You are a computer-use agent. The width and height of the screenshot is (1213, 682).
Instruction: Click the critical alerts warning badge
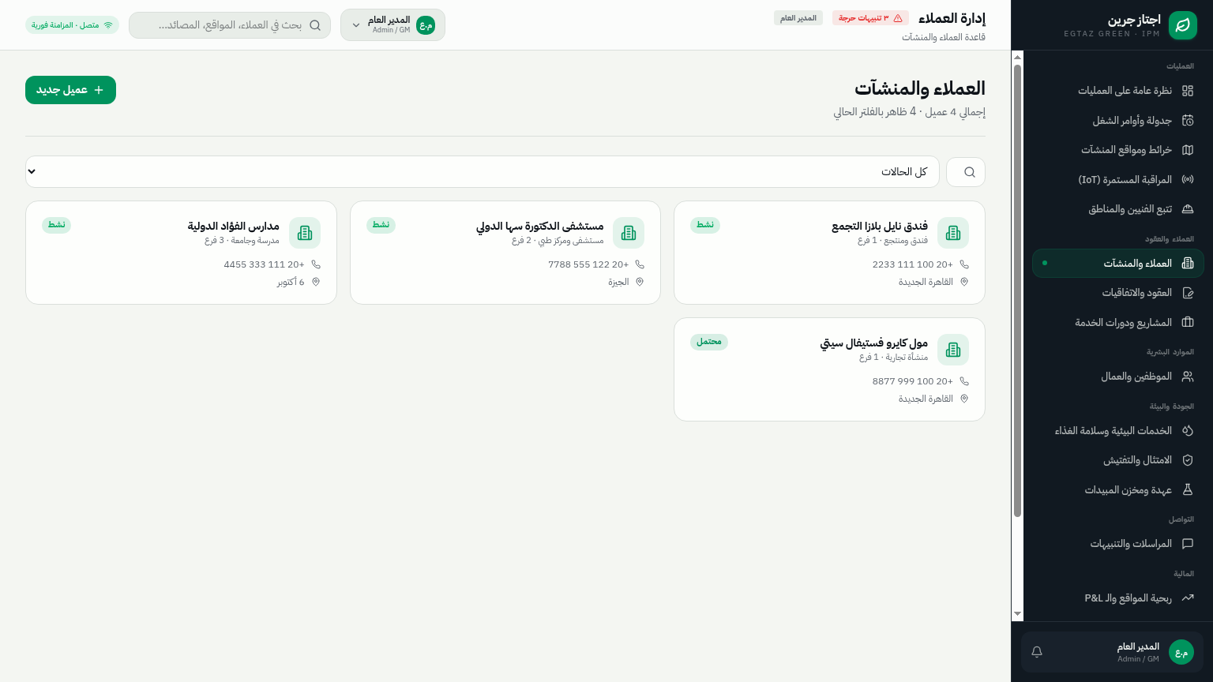870,17
